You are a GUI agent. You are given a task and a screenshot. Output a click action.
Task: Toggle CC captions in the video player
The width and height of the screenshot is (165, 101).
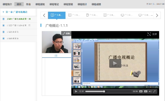(x=146, y=91)
